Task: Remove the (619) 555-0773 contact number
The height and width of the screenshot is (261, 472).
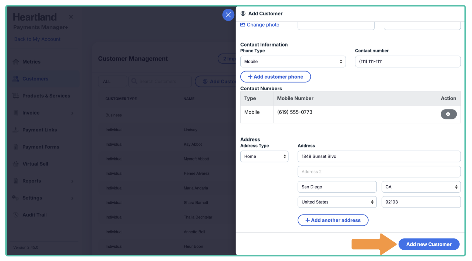Action: [x=448, y=114]
